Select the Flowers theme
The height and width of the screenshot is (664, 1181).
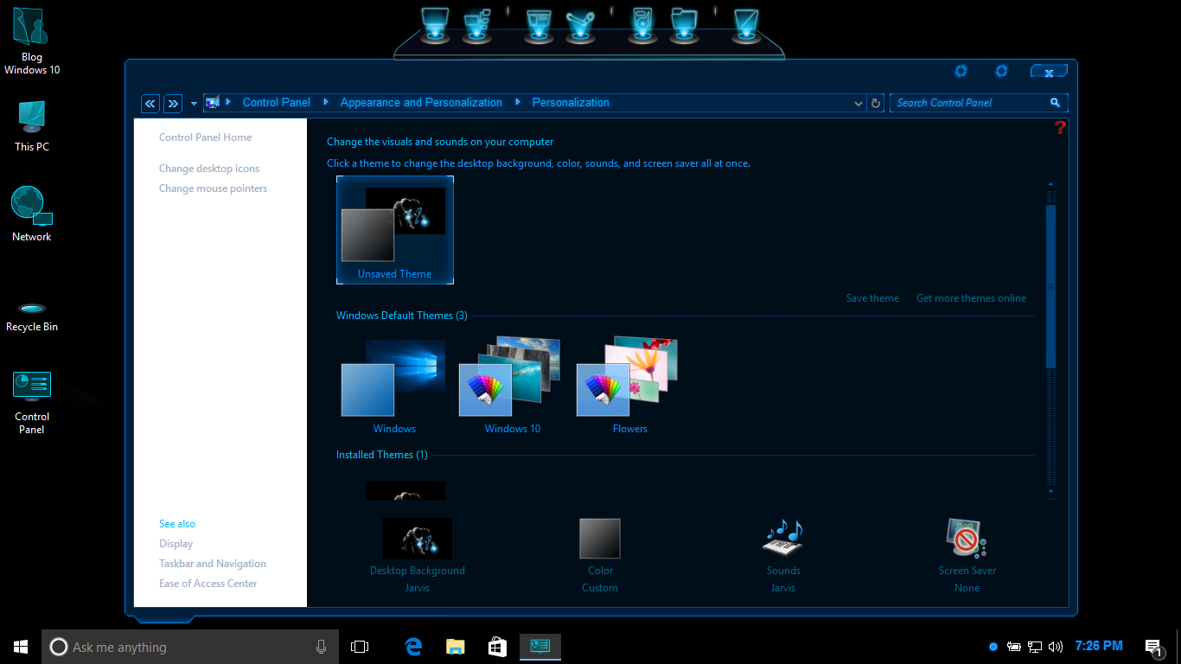629,386
